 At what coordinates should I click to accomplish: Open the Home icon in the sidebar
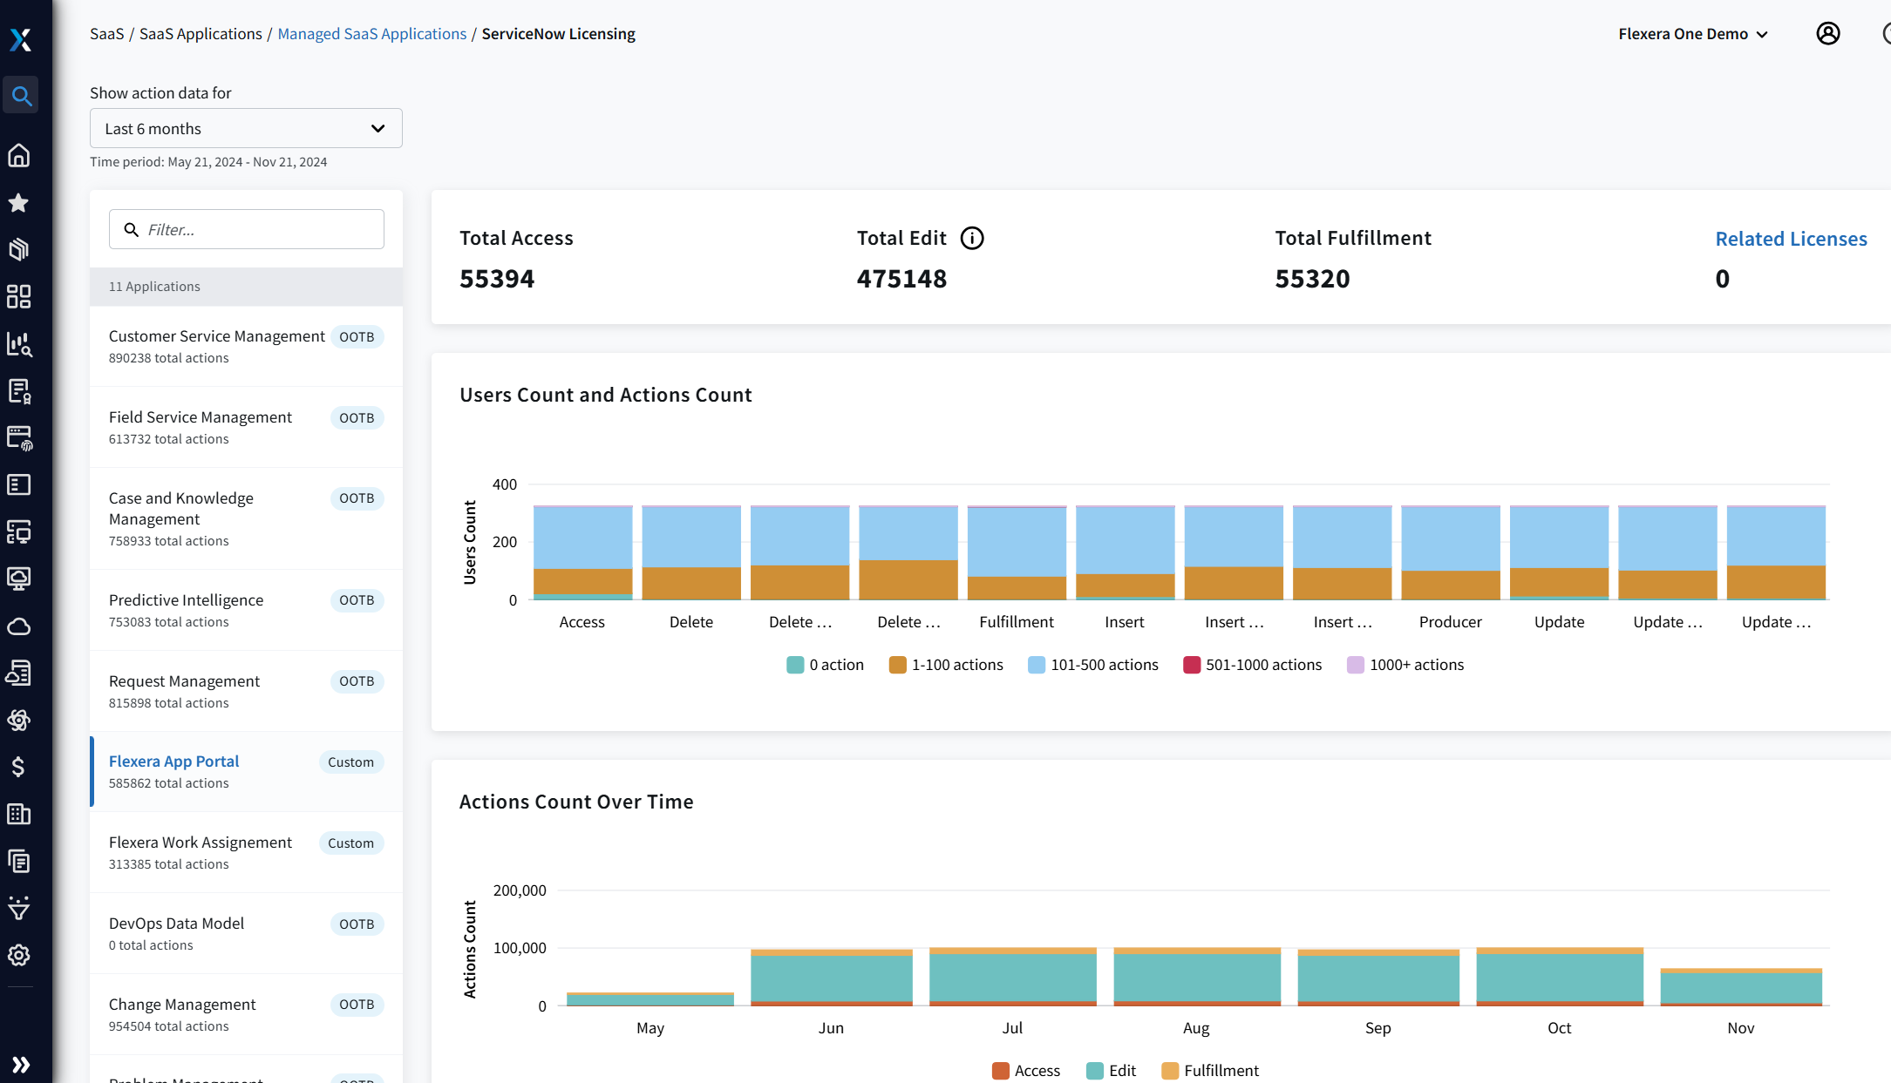(x=19, y=156)
